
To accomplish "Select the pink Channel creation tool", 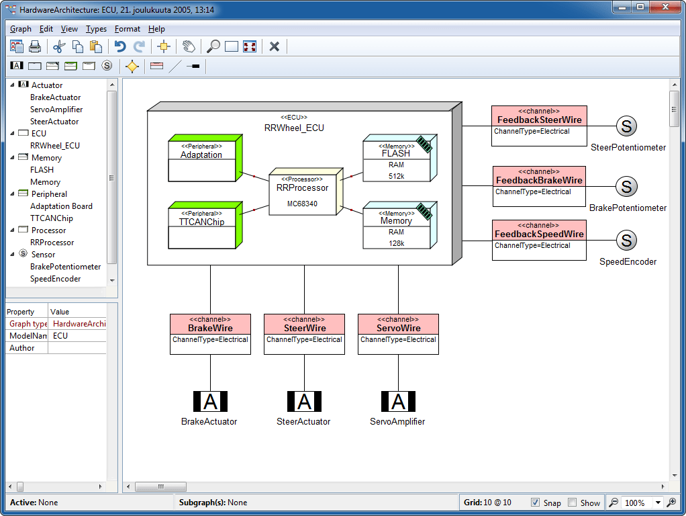I will click(155, 66).
